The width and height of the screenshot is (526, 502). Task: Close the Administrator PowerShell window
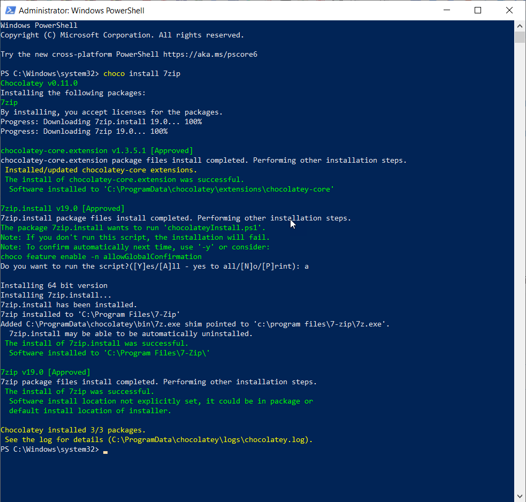click(509, 10)
